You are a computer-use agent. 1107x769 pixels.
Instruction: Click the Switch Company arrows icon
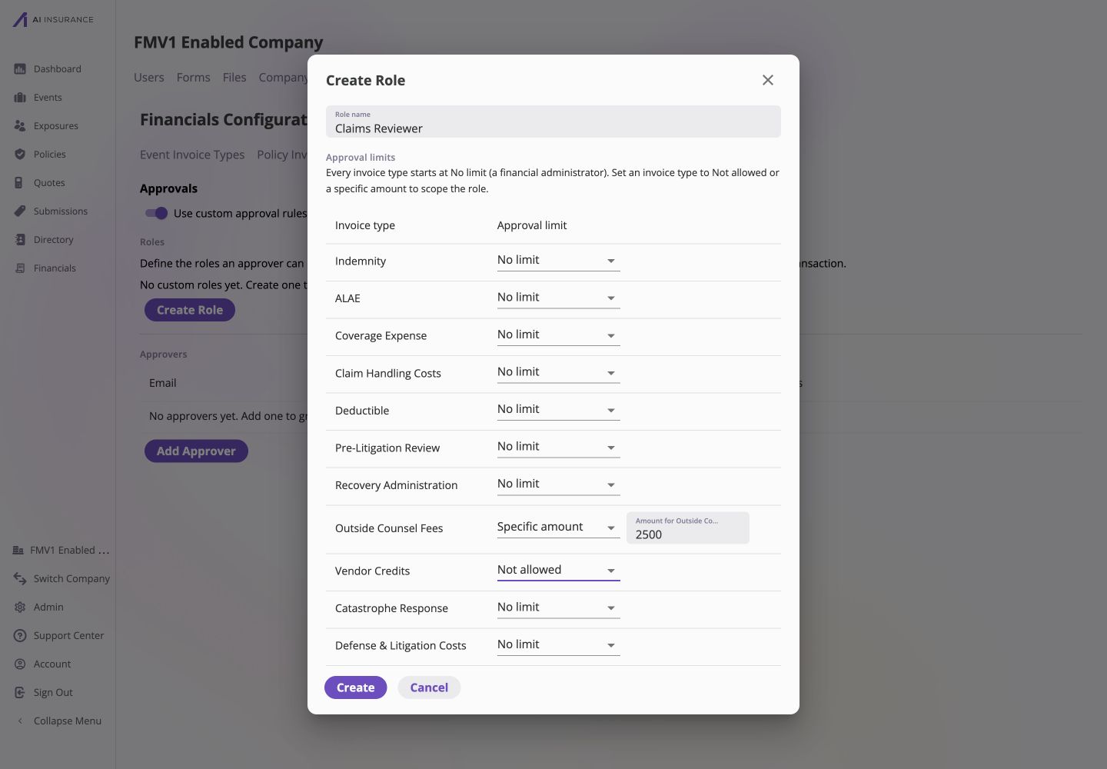20,579
